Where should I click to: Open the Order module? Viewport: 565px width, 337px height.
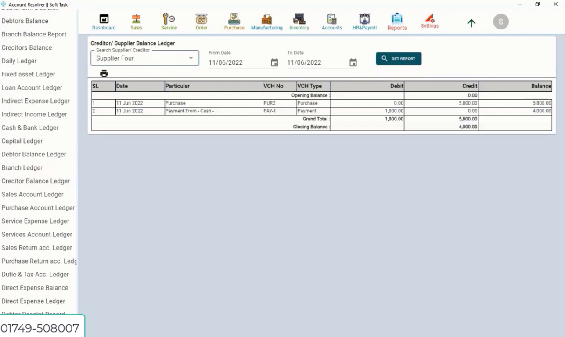pyautogui.click(x=201, y=21)
